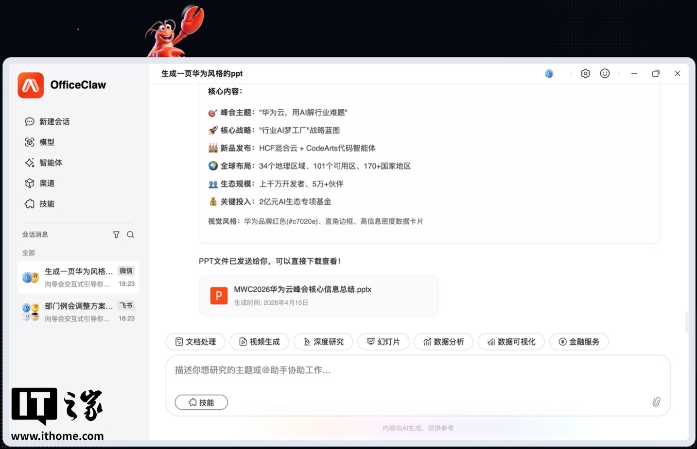Enable the 深度研究 skill chip

tap(323, 342)
